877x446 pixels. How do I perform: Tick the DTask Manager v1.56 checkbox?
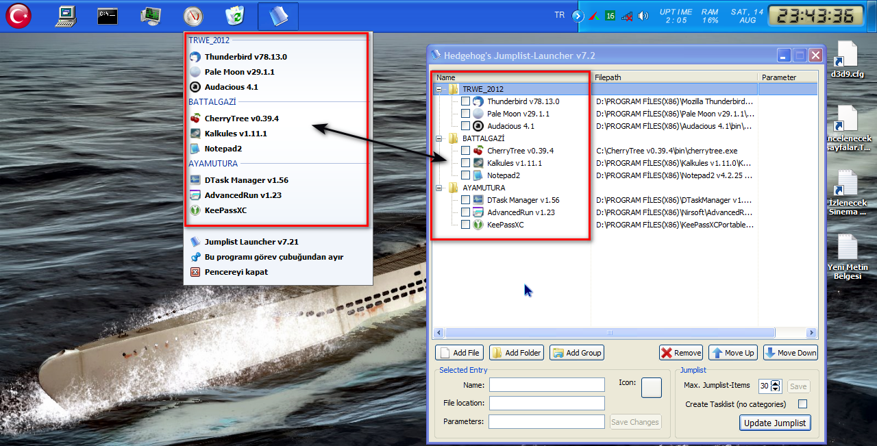[x=466, y=200]
